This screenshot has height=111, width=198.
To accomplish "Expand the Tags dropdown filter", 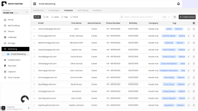I will click(166, 17).
